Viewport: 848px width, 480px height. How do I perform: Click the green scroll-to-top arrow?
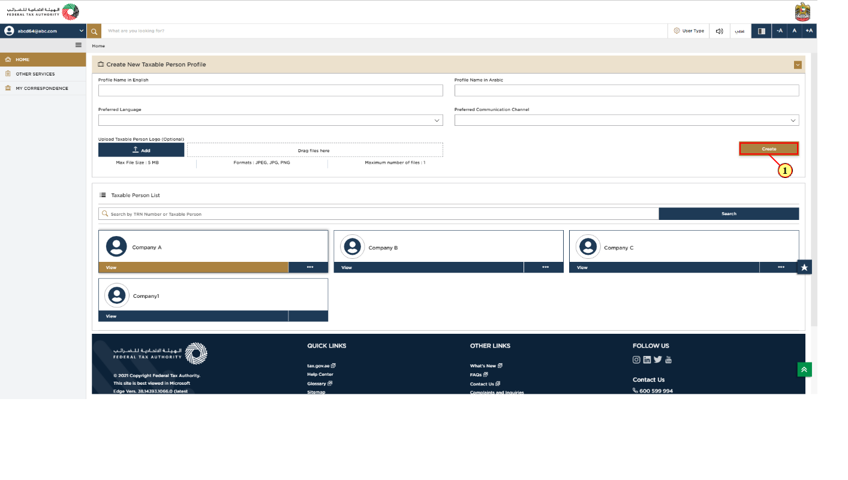pos(804,370)
